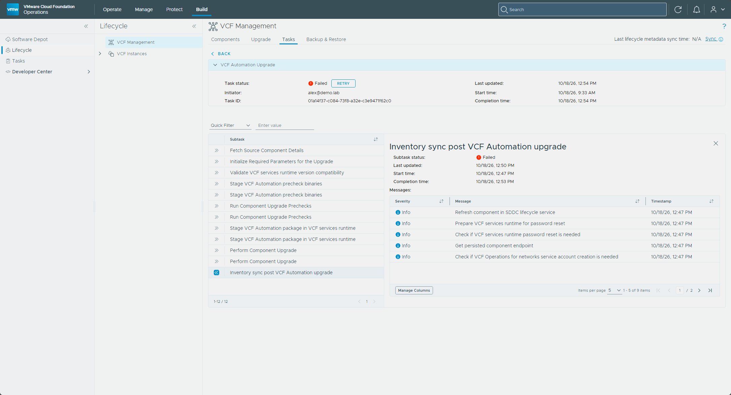Click the Enter value filter field
The image size is (731, 395).
285,125
